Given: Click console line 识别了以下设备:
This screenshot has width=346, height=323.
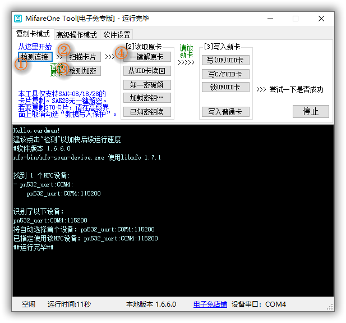Looking at the screenshot, I should [x=38, y=211].
